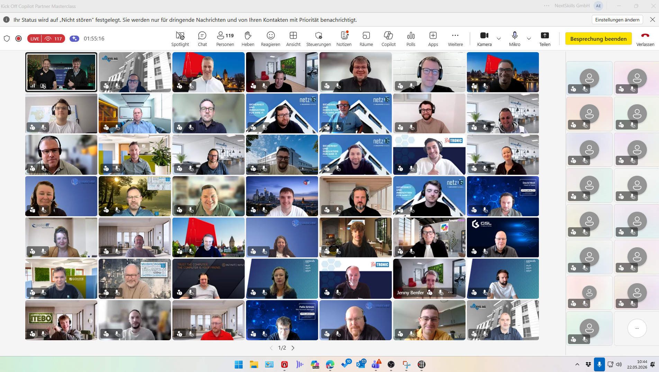The width and height of the screenshot is (659, 372).
Task: Open the volume tray icon
Action: pos(619,364)
